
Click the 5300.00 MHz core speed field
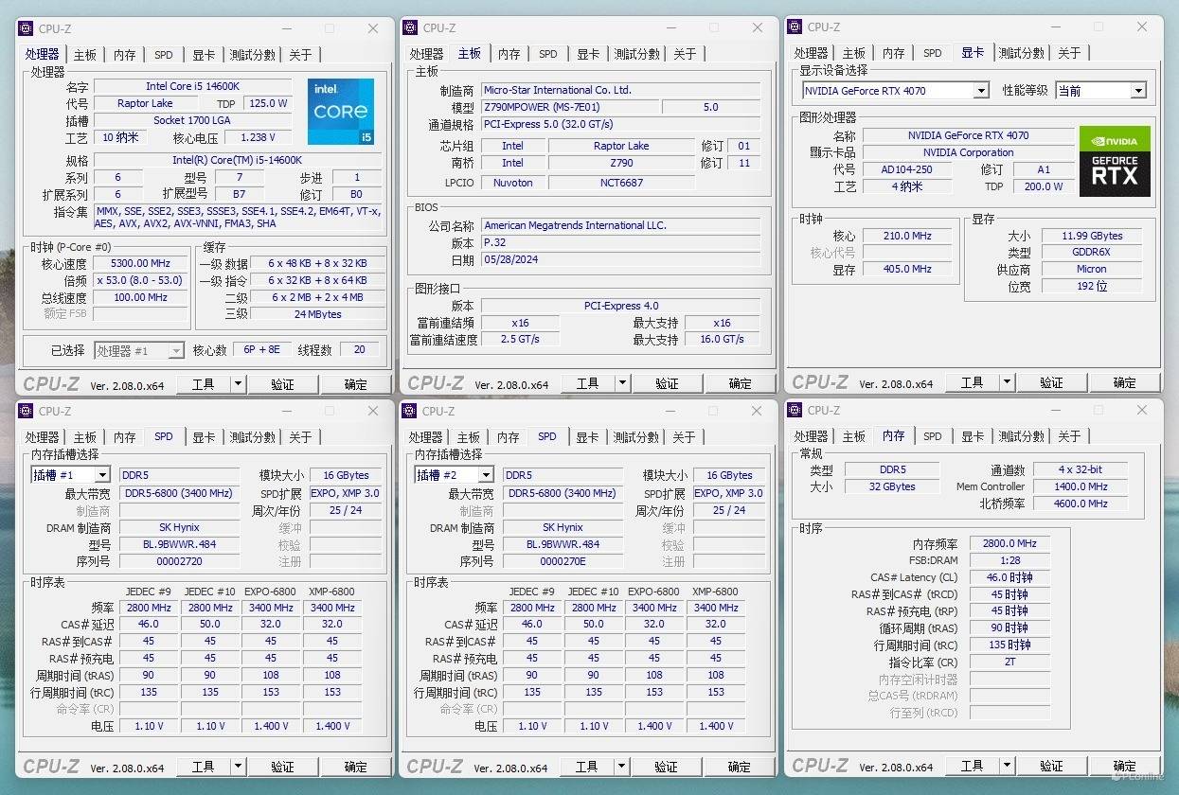(140, 263)
